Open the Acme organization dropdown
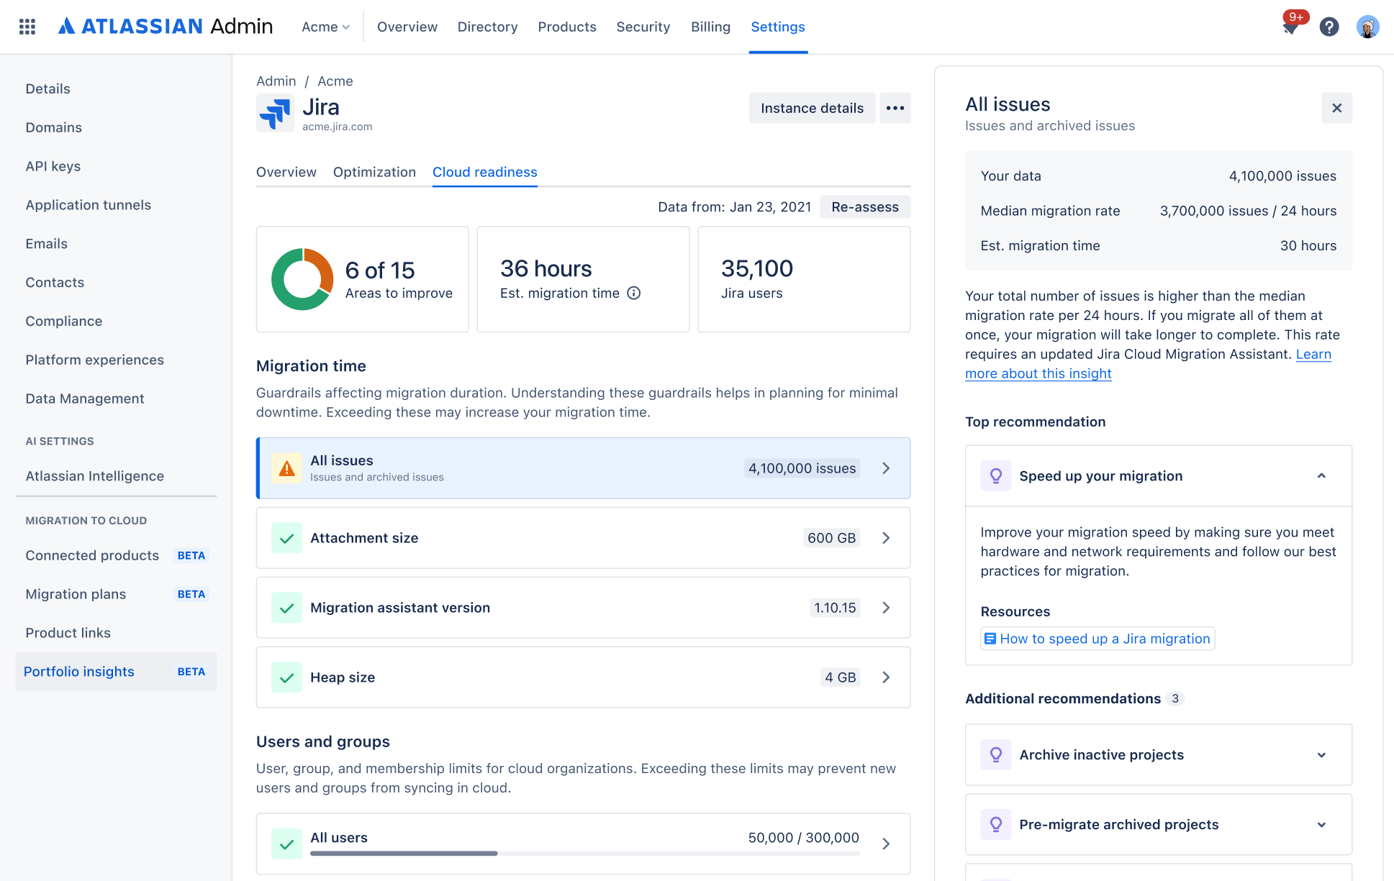The image size is (1394, 881). (x=325, y=27)
